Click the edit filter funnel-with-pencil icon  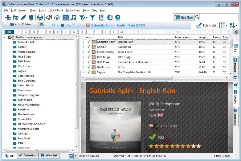coord(82,17)
